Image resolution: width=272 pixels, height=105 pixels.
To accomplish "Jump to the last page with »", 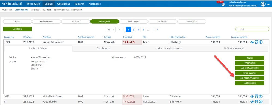I will (158, 30).
